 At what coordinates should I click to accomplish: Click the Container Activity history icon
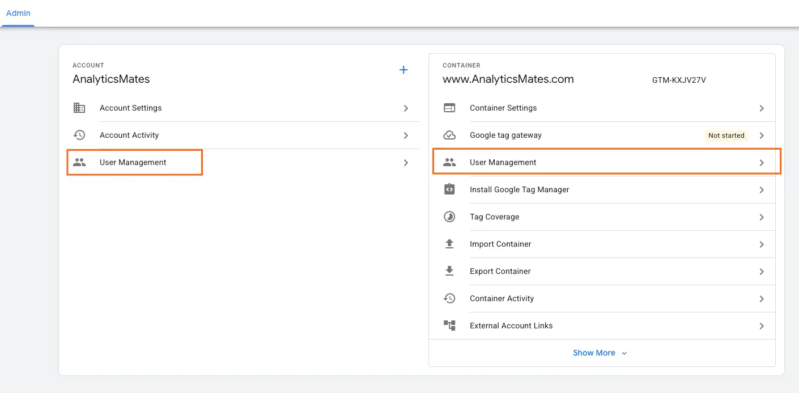tap(449, 298)
